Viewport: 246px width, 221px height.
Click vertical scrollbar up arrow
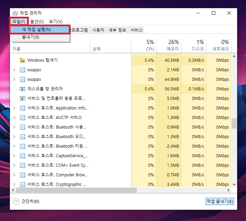[234, 56]
